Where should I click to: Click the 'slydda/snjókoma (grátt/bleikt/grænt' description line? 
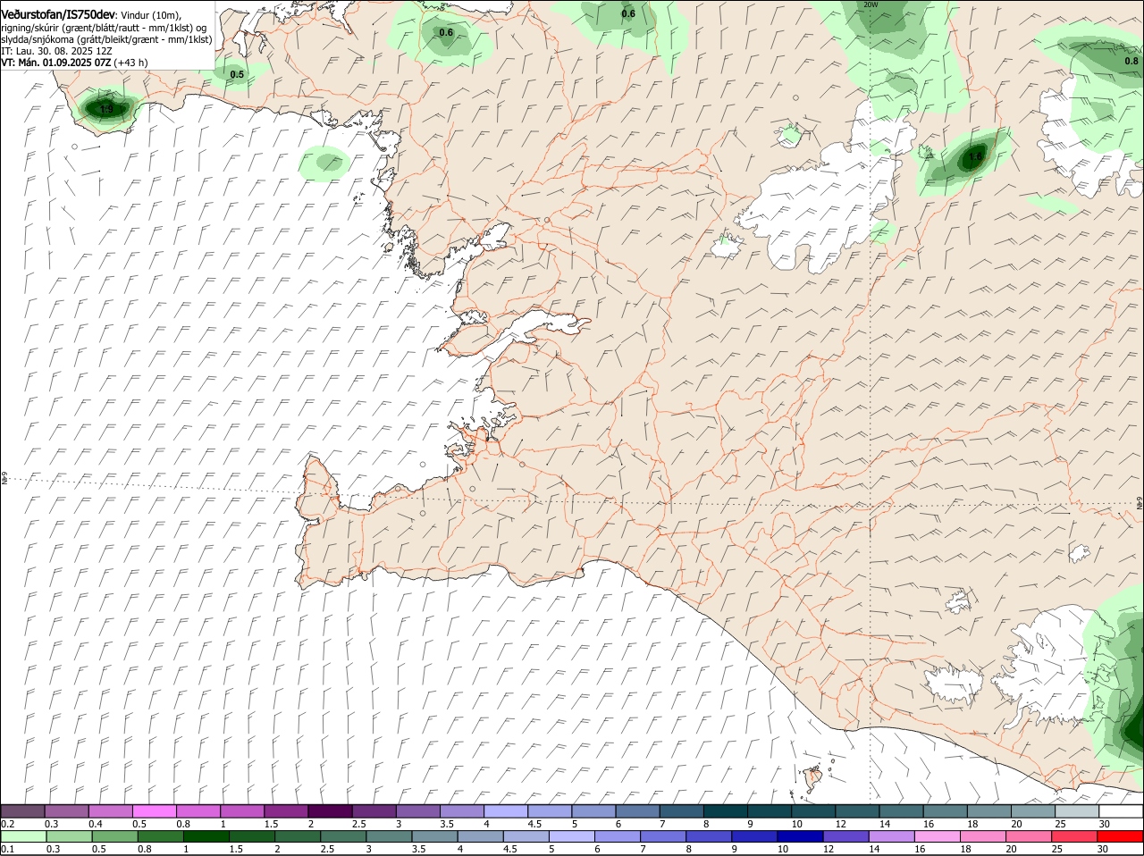click(x=107, y=39)
